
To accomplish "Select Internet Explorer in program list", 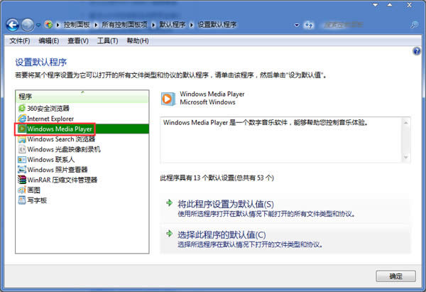I will click(x=82, y=119).
